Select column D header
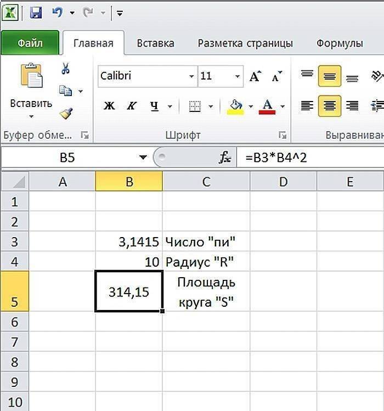Image resolution: width=384 pixels, height=411 pixels. click(x=284, y=182)
